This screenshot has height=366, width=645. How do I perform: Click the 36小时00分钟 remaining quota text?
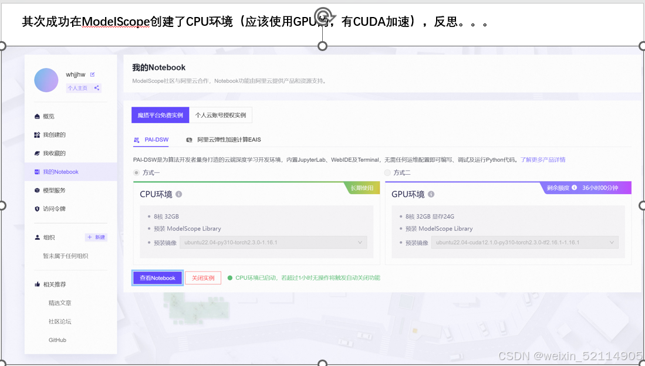[x=600, y=188]
